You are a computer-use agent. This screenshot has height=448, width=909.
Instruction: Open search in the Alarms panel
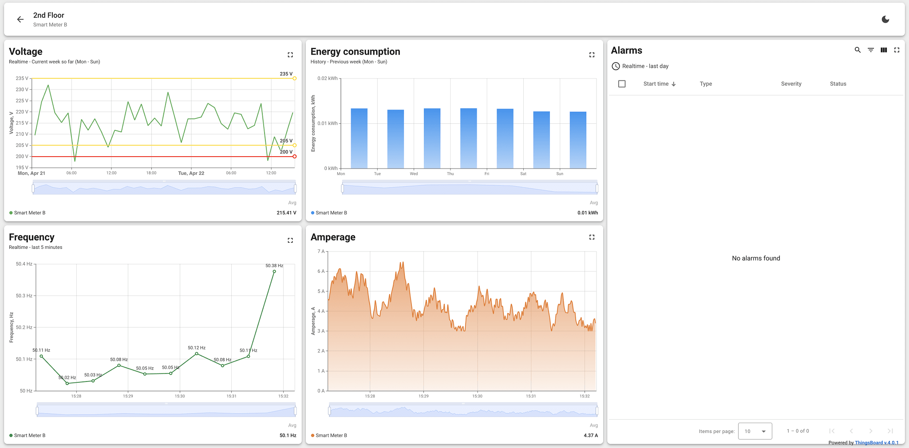[x=858, y=50]
